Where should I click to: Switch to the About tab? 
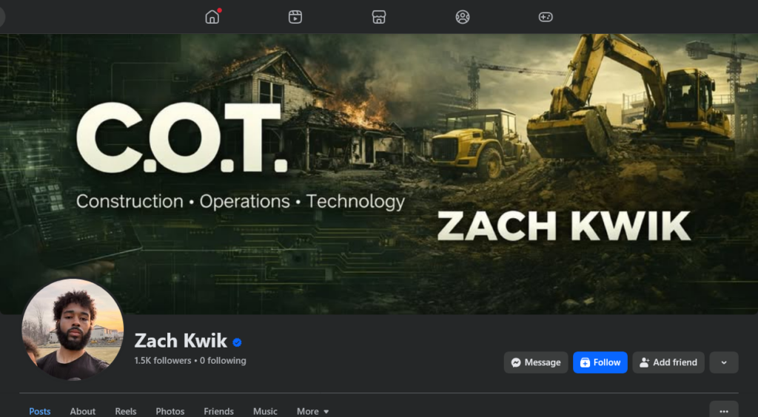click(x=83, y=411)
